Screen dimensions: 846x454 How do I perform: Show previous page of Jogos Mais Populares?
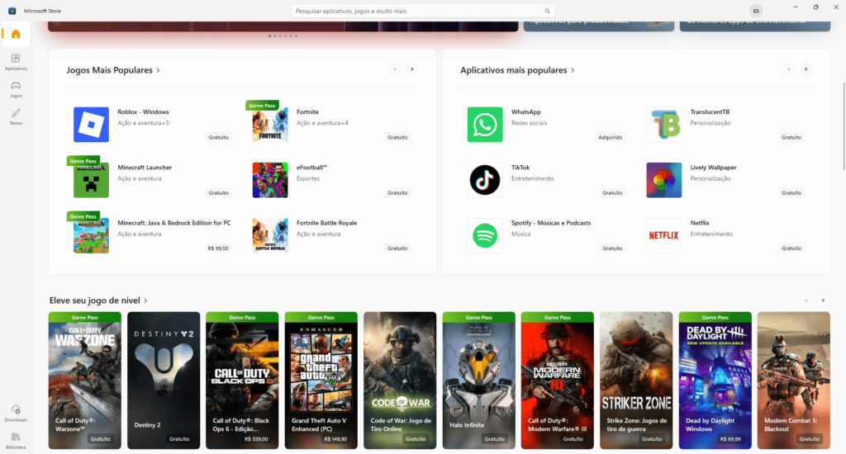395,69
